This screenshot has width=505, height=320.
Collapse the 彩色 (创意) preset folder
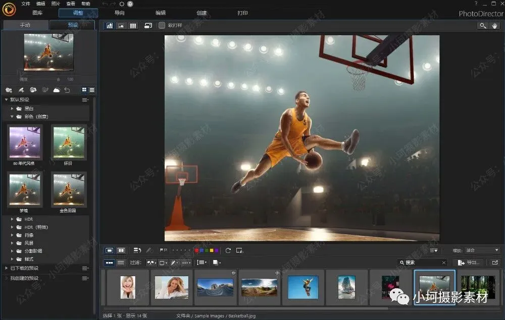click(x=13, y=116)
